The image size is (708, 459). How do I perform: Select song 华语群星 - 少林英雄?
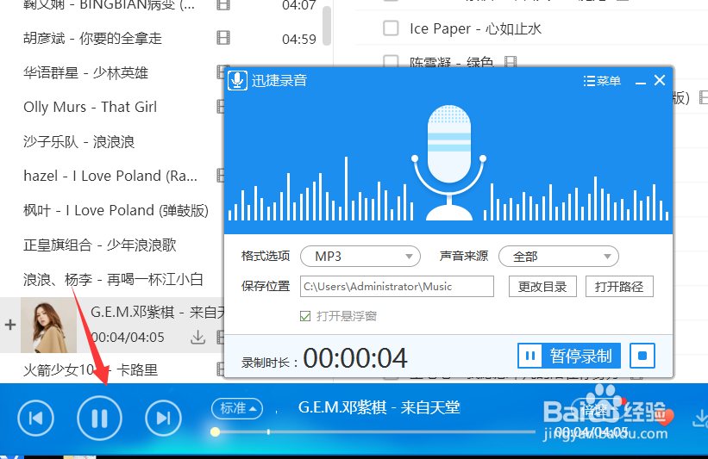pos(85,72)
